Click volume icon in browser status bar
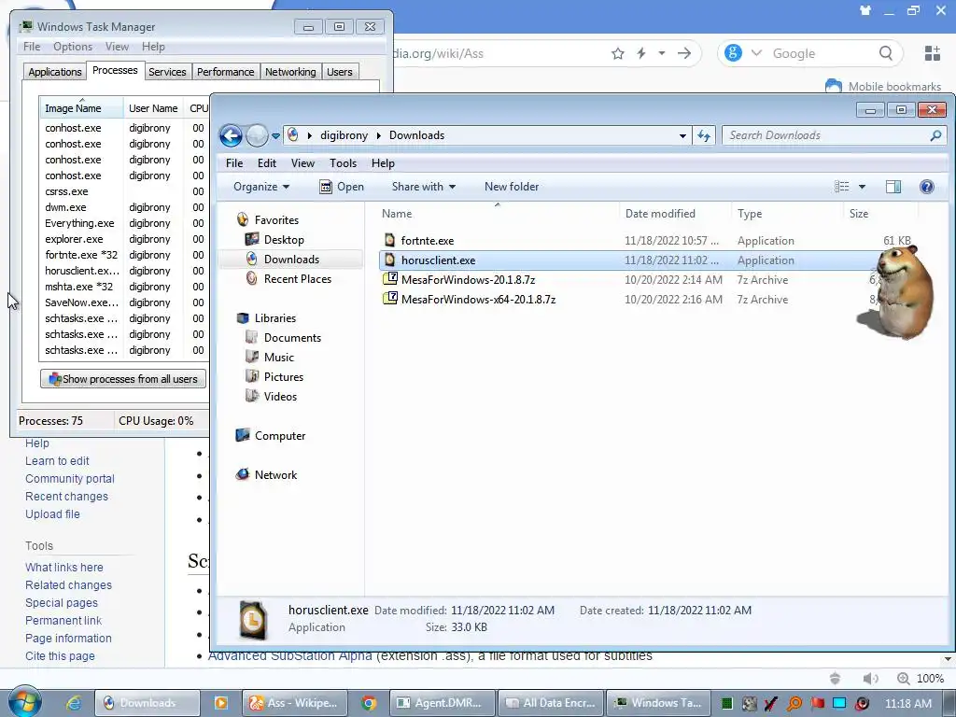956x717 pixels. coord(871,678)
